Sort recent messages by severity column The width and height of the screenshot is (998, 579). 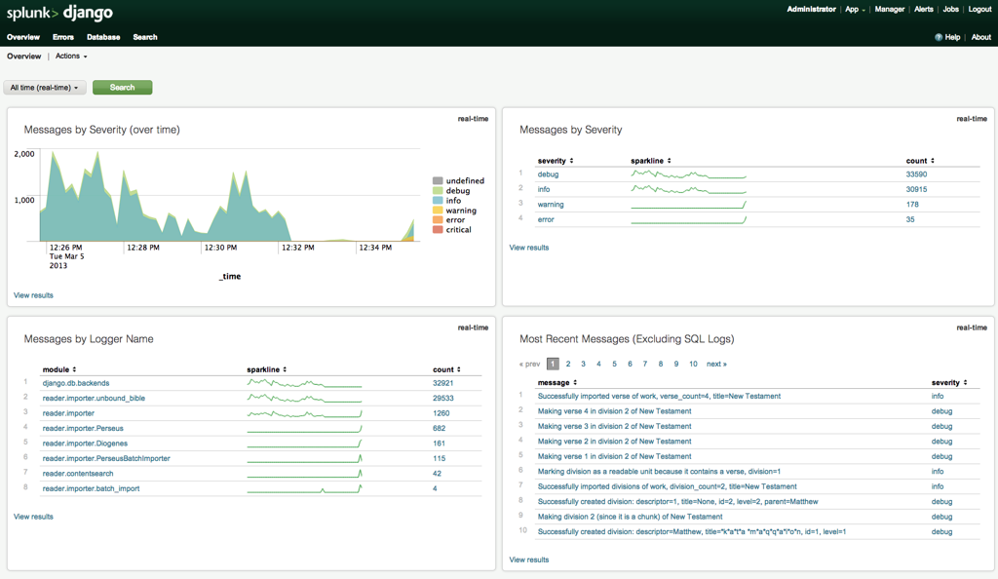click(949, 382)
